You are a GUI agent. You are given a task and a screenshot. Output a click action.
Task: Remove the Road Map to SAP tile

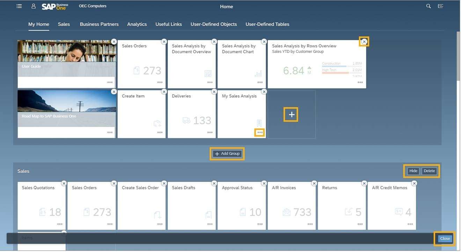[114, 92]
